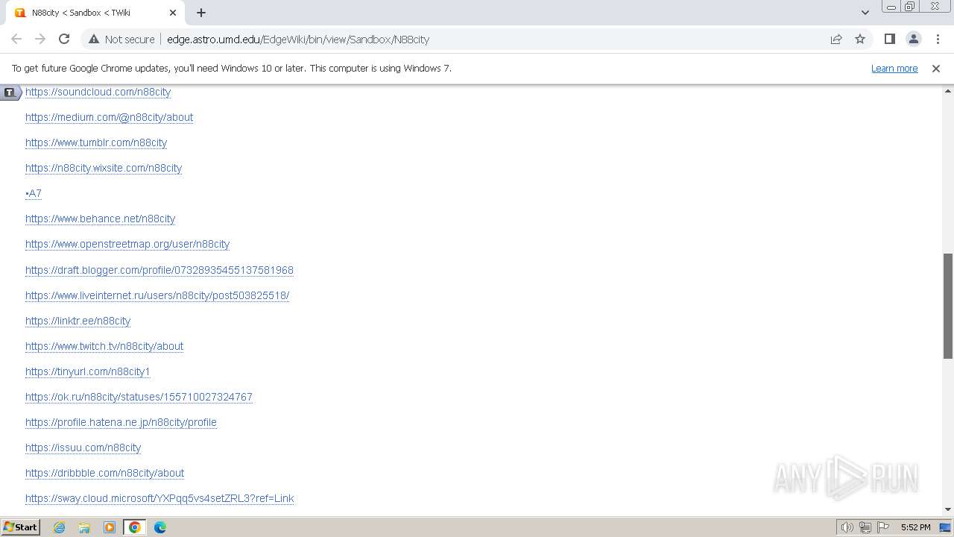
Task: Open the soundcloud.com/n88city link
Action: pyautogui.click(x=98, y=92)
